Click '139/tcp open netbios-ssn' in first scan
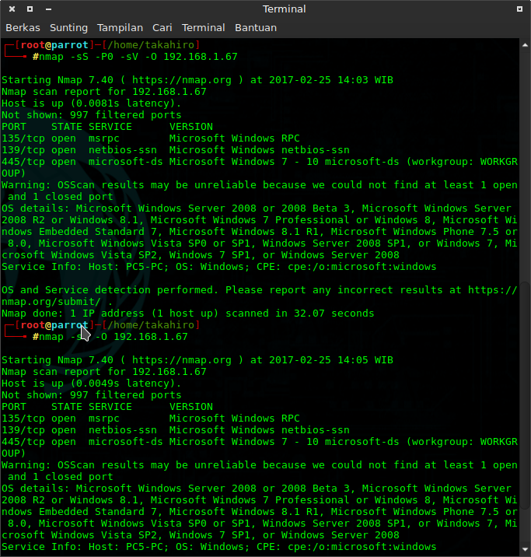 pyautogui.click(x=79, y=150)
